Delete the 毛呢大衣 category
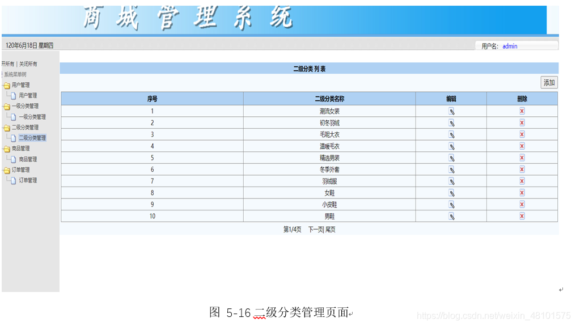Viewport: 576px width, 326px height. pyautogui.click(x=522, y=134)
